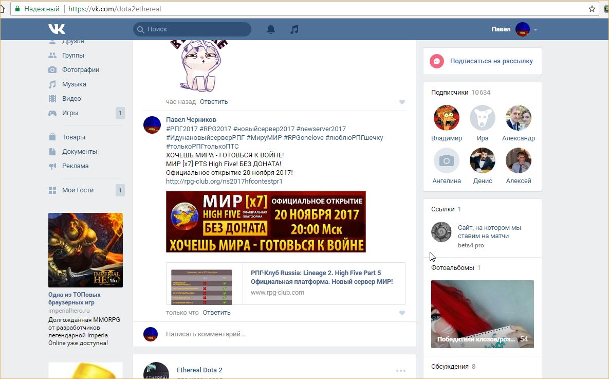Viewport: 609px width, 379px height.
Task: Reply to the sticker comment via Ответить
Action: pos(214,101)
